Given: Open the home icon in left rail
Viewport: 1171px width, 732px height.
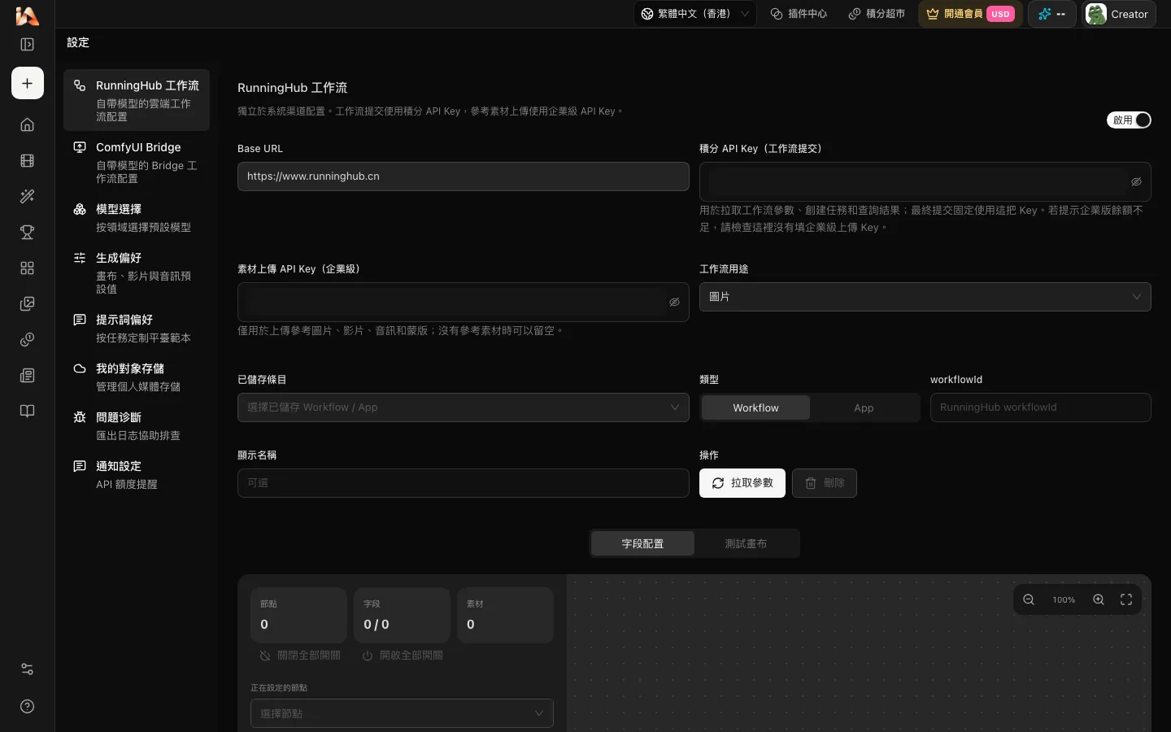Looking at the screenshot, I should tap(27, 124).
